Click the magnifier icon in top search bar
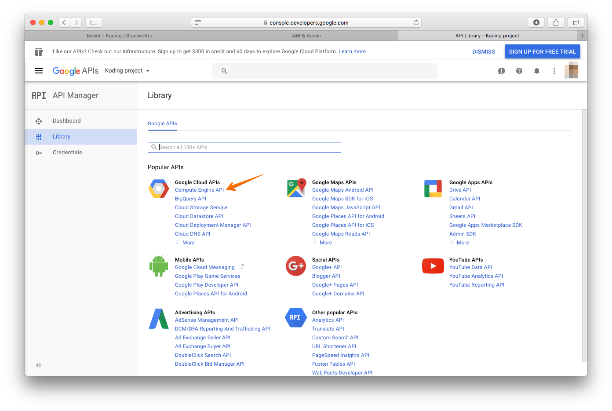 coord(224,71)
